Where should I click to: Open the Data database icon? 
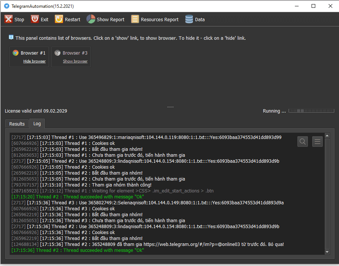point(189,19)
